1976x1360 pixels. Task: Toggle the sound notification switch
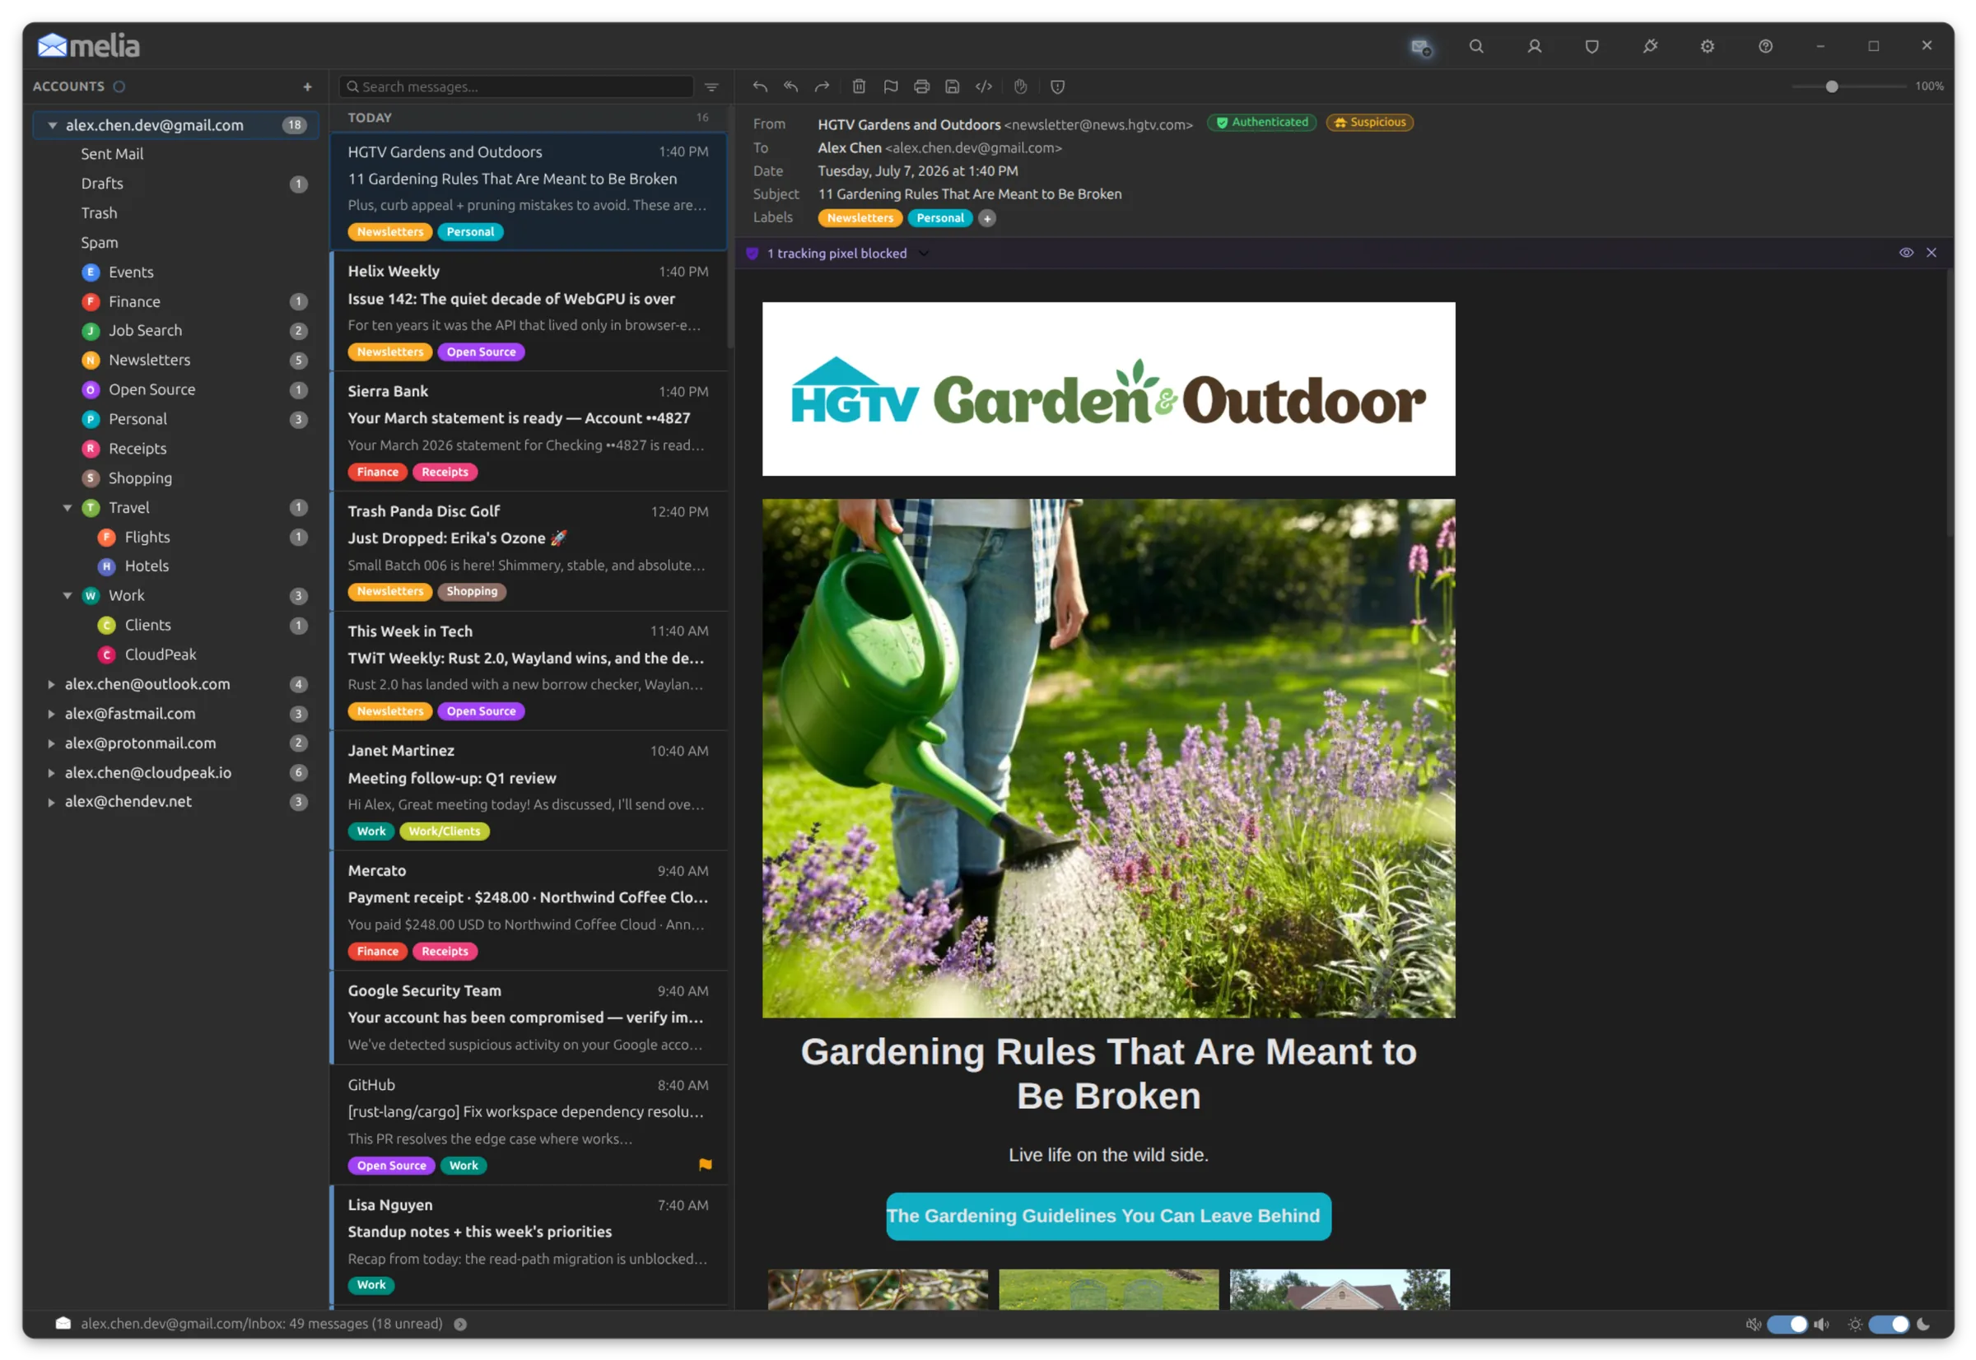1787,1325
